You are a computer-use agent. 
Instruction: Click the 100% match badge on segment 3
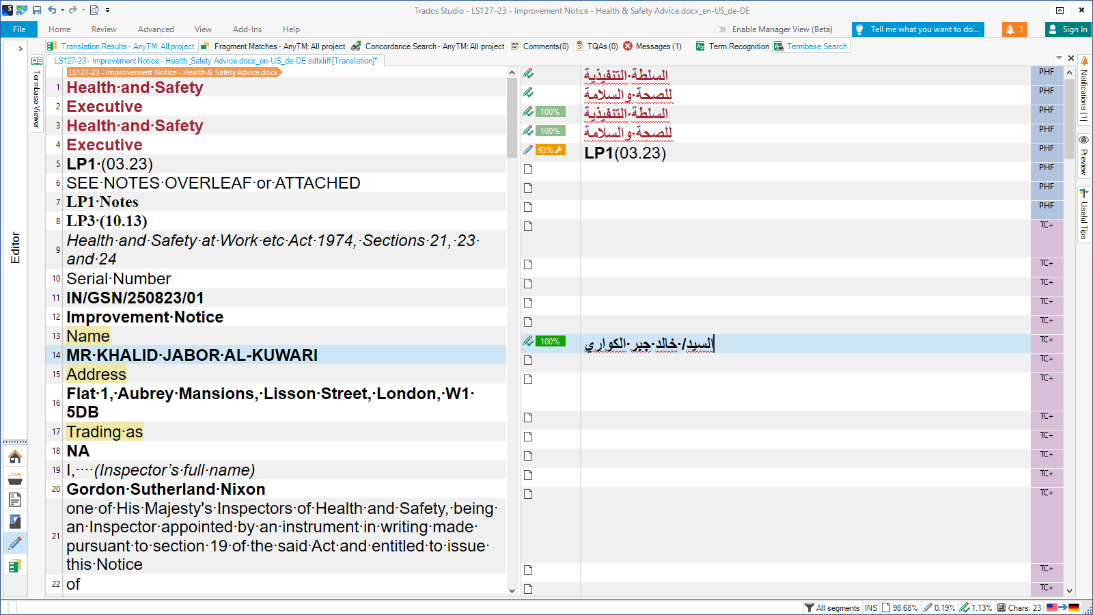pyautogui.click(x=550, y=111)
